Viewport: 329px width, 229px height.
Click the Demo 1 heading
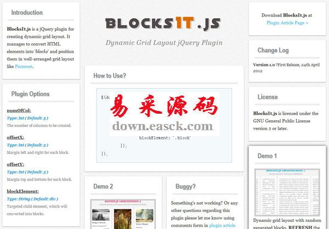(x=268, y=156)
